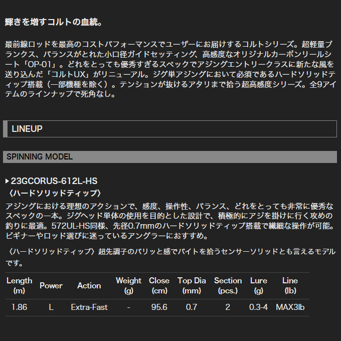
Task: Click the Lure (g) column header
Action: pyautogui.click(x=258, y=285)
